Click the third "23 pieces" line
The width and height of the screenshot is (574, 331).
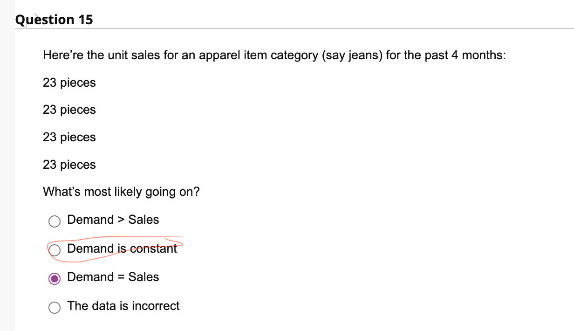[x=69, y=138]
